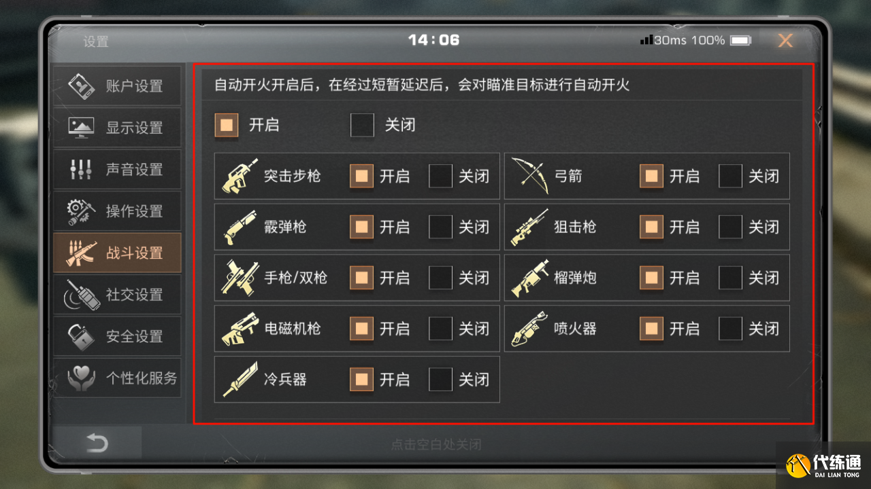Screen dimensions: 871x489
Task: Select 关闭 for 冷兵器 auto-fire
Action: pyautogui.click(x=440, y=380)
